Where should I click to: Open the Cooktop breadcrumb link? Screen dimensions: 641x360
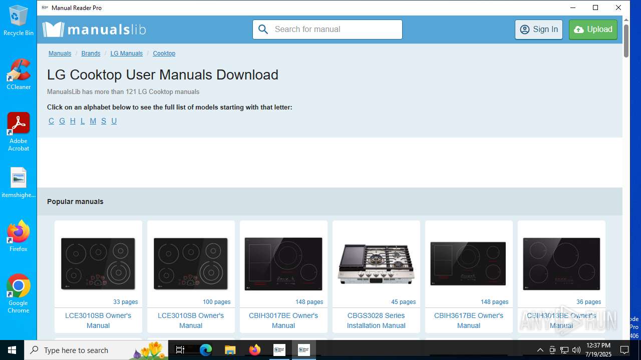pyautogui.click(x=164, y=53)
